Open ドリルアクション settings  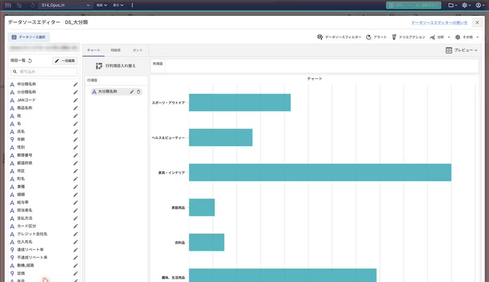click(409, 37)
